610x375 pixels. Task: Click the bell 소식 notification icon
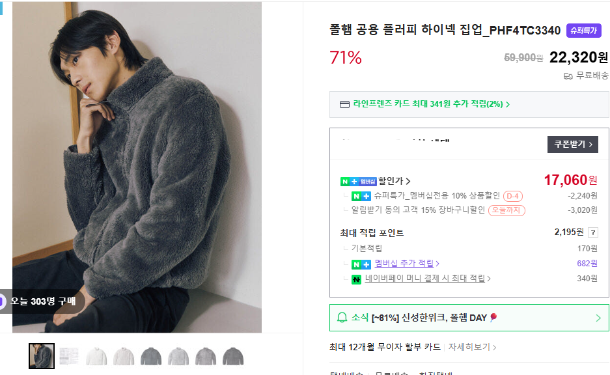(342, 318)
